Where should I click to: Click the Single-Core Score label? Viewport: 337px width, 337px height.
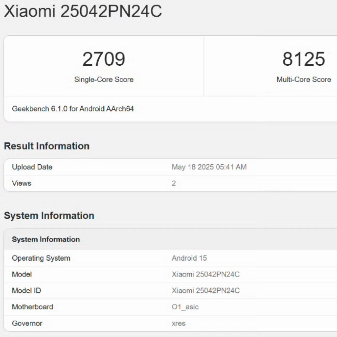[x=104, y=80]
